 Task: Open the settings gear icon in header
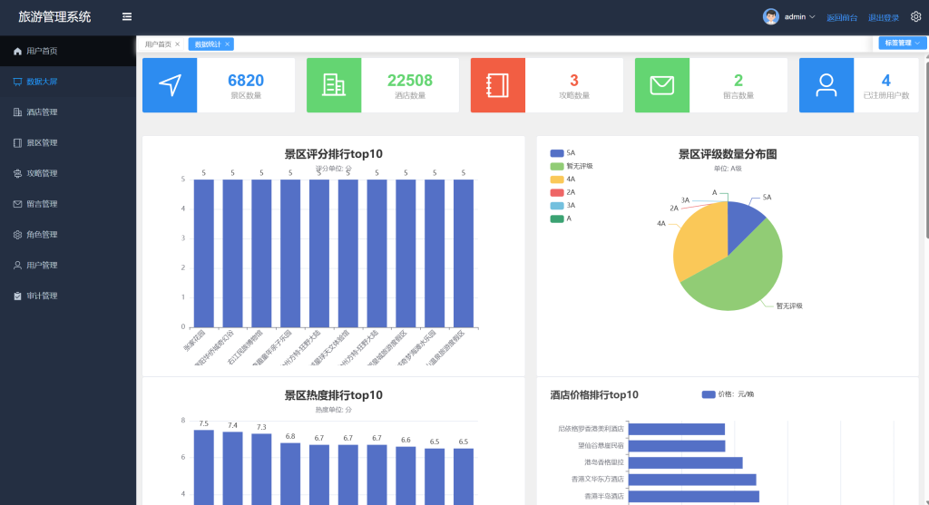915,16
